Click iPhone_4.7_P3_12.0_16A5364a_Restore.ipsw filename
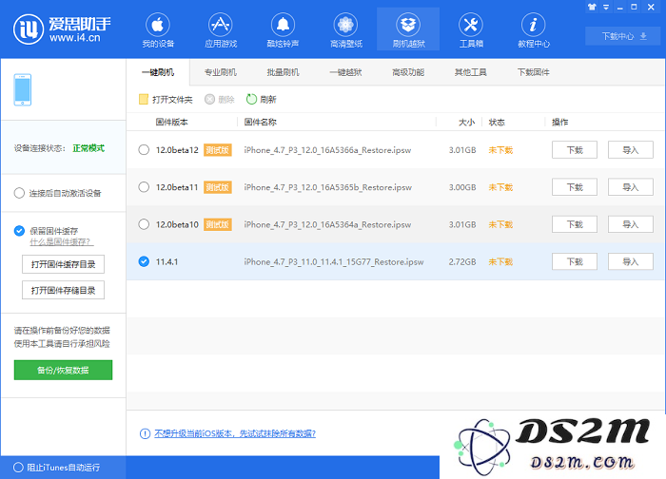The height and width of the screenshot is (479, 666). coord(327,224)
